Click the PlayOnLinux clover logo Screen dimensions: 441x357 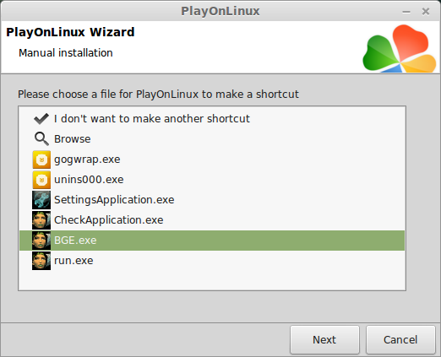(x=400, y=49)
